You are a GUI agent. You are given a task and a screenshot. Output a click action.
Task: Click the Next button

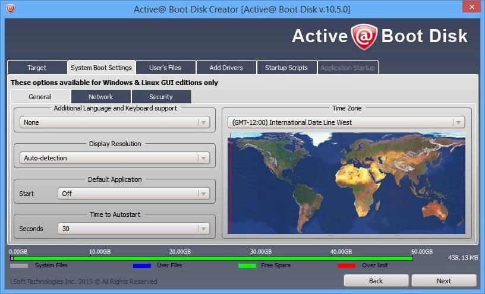[444, 281]
